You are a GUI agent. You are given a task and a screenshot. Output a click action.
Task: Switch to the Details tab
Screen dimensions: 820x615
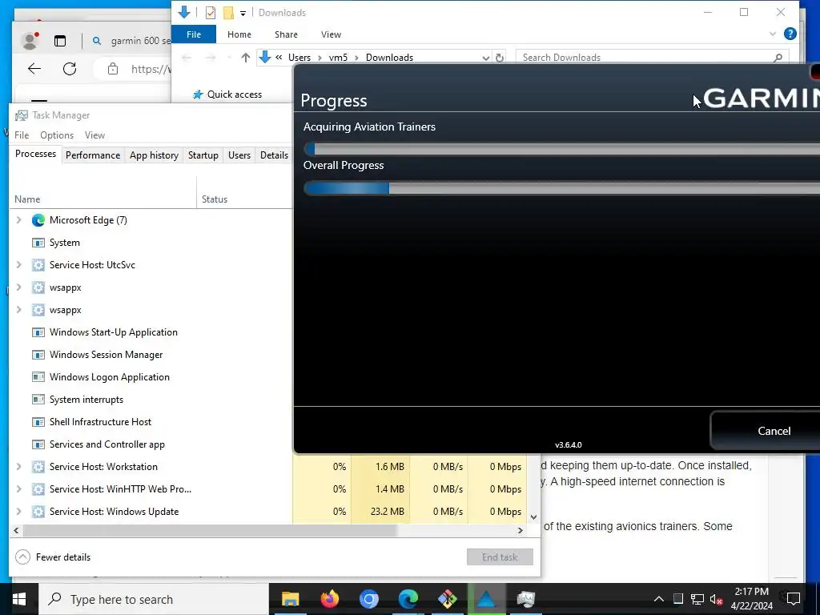pyautogui.click(x=274, y=155)
